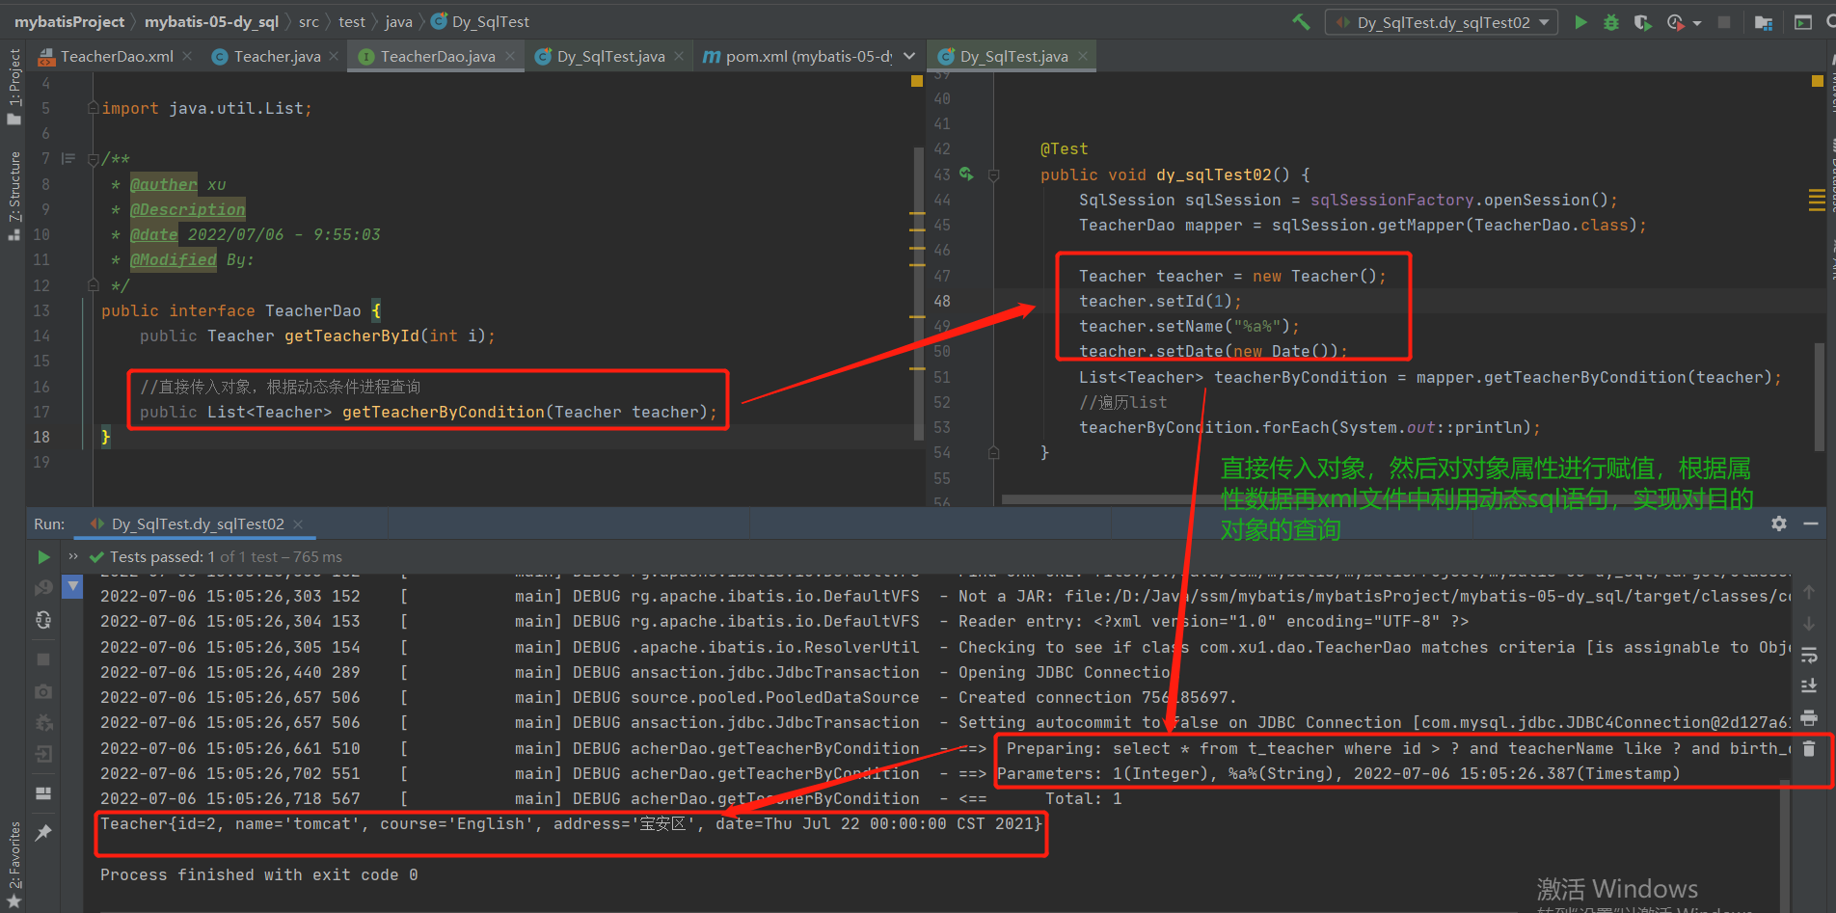Start debugging with the green bug icon
Viewport: 1836px width, 913px height.
[1611, 21]
